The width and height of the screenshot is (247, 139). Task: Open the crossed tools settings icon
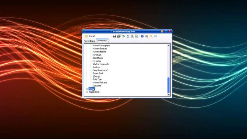(151, 36)
